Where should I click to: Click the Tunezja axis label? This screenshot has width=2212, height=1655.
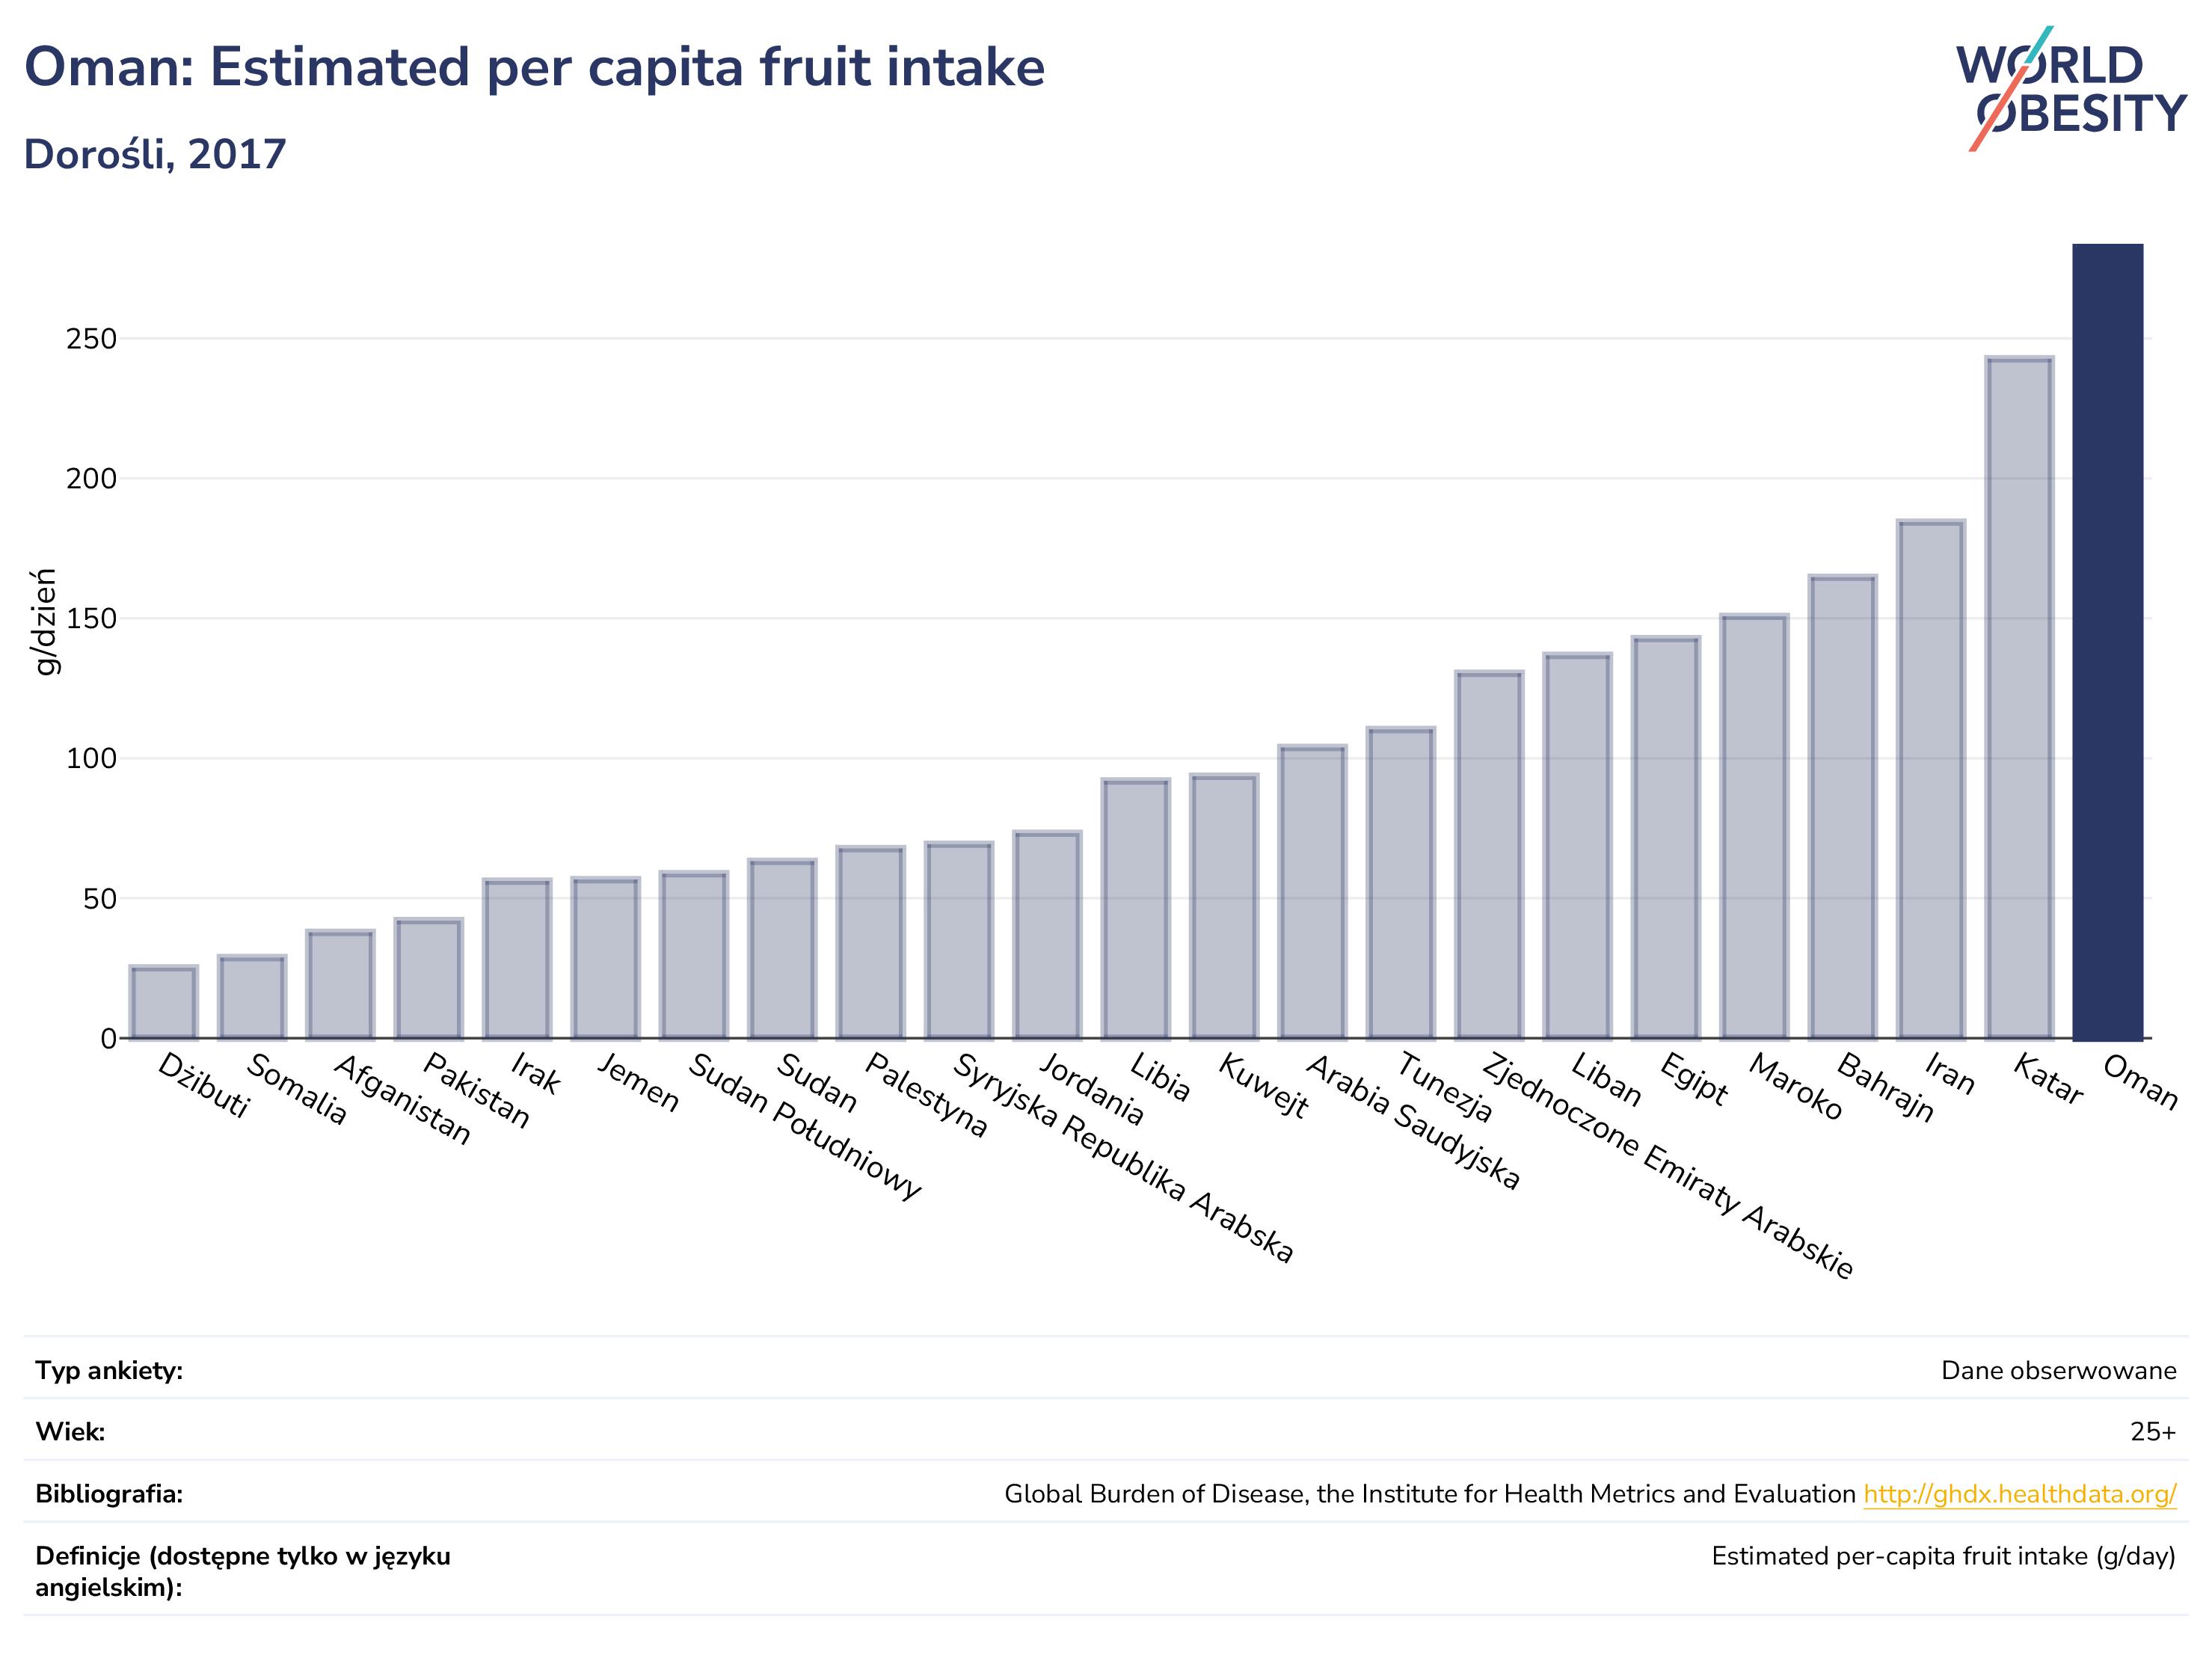(1444, 1086)
